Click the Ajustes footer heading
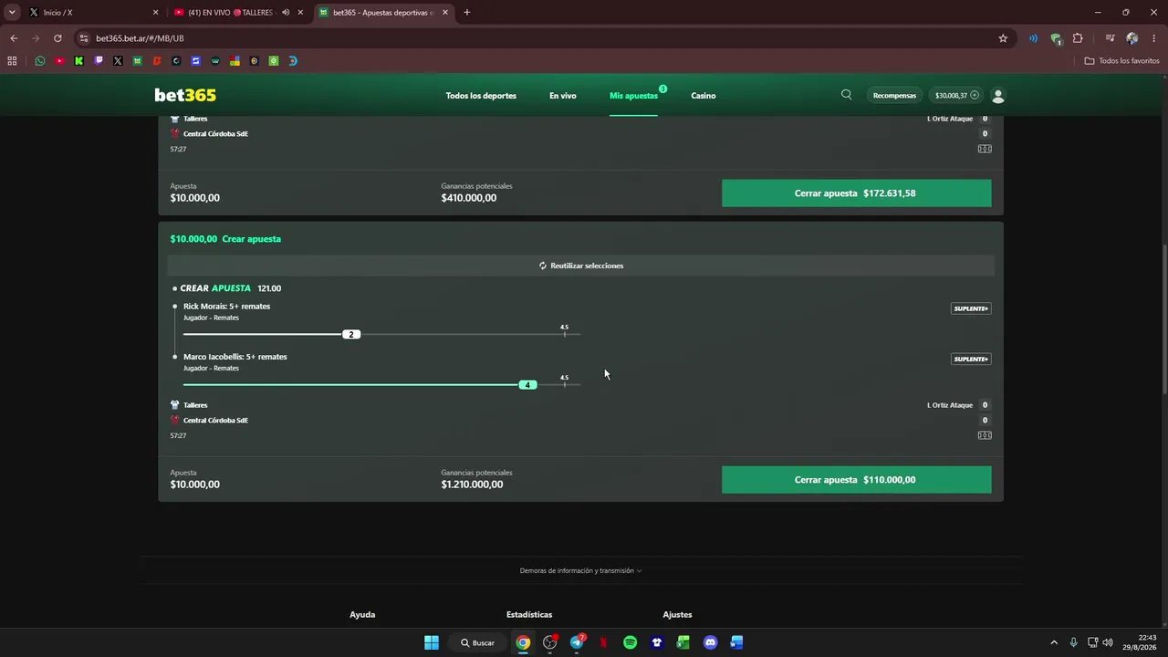The height and width of the screenshot is (657, 1168). (677, 614)
